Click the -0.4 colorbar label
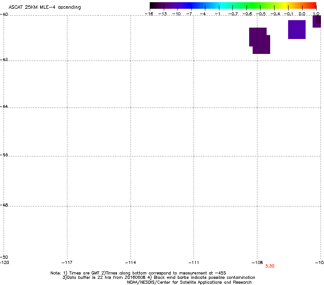Image resolution: width=324 pixels, height=285 pixels. pyautogui.click(x=275, y=14)
